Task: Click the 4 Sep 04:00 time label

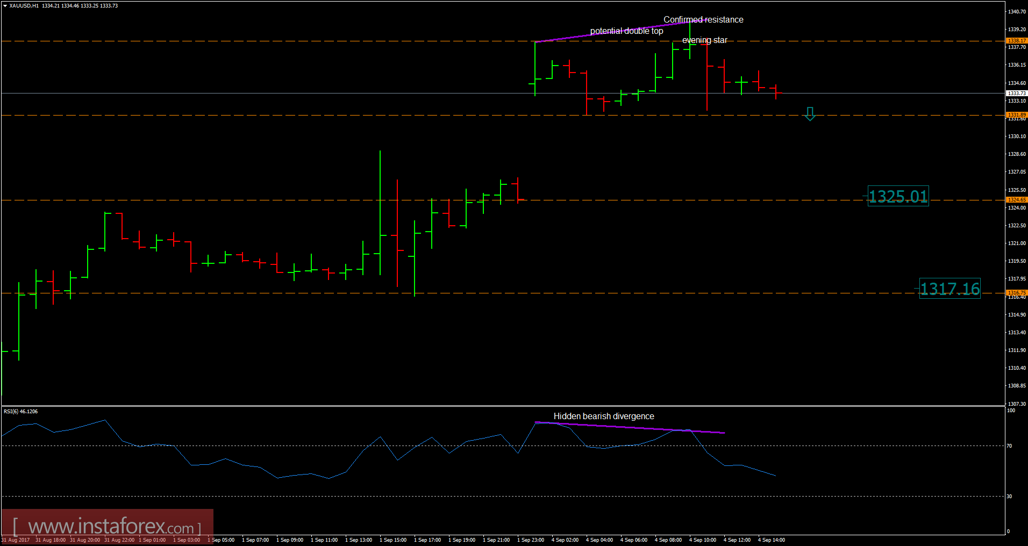Action: pos(599,540)
